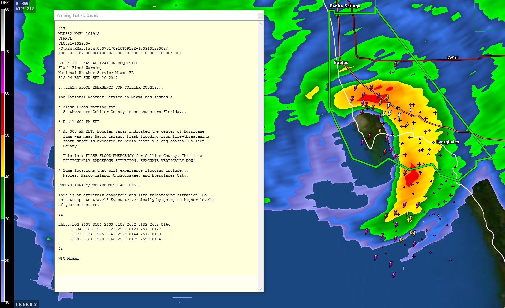The image size is (505, 308).
Task: Click the FLASH FLOOD EMERGENCY headline line
Action: (111, 87)
